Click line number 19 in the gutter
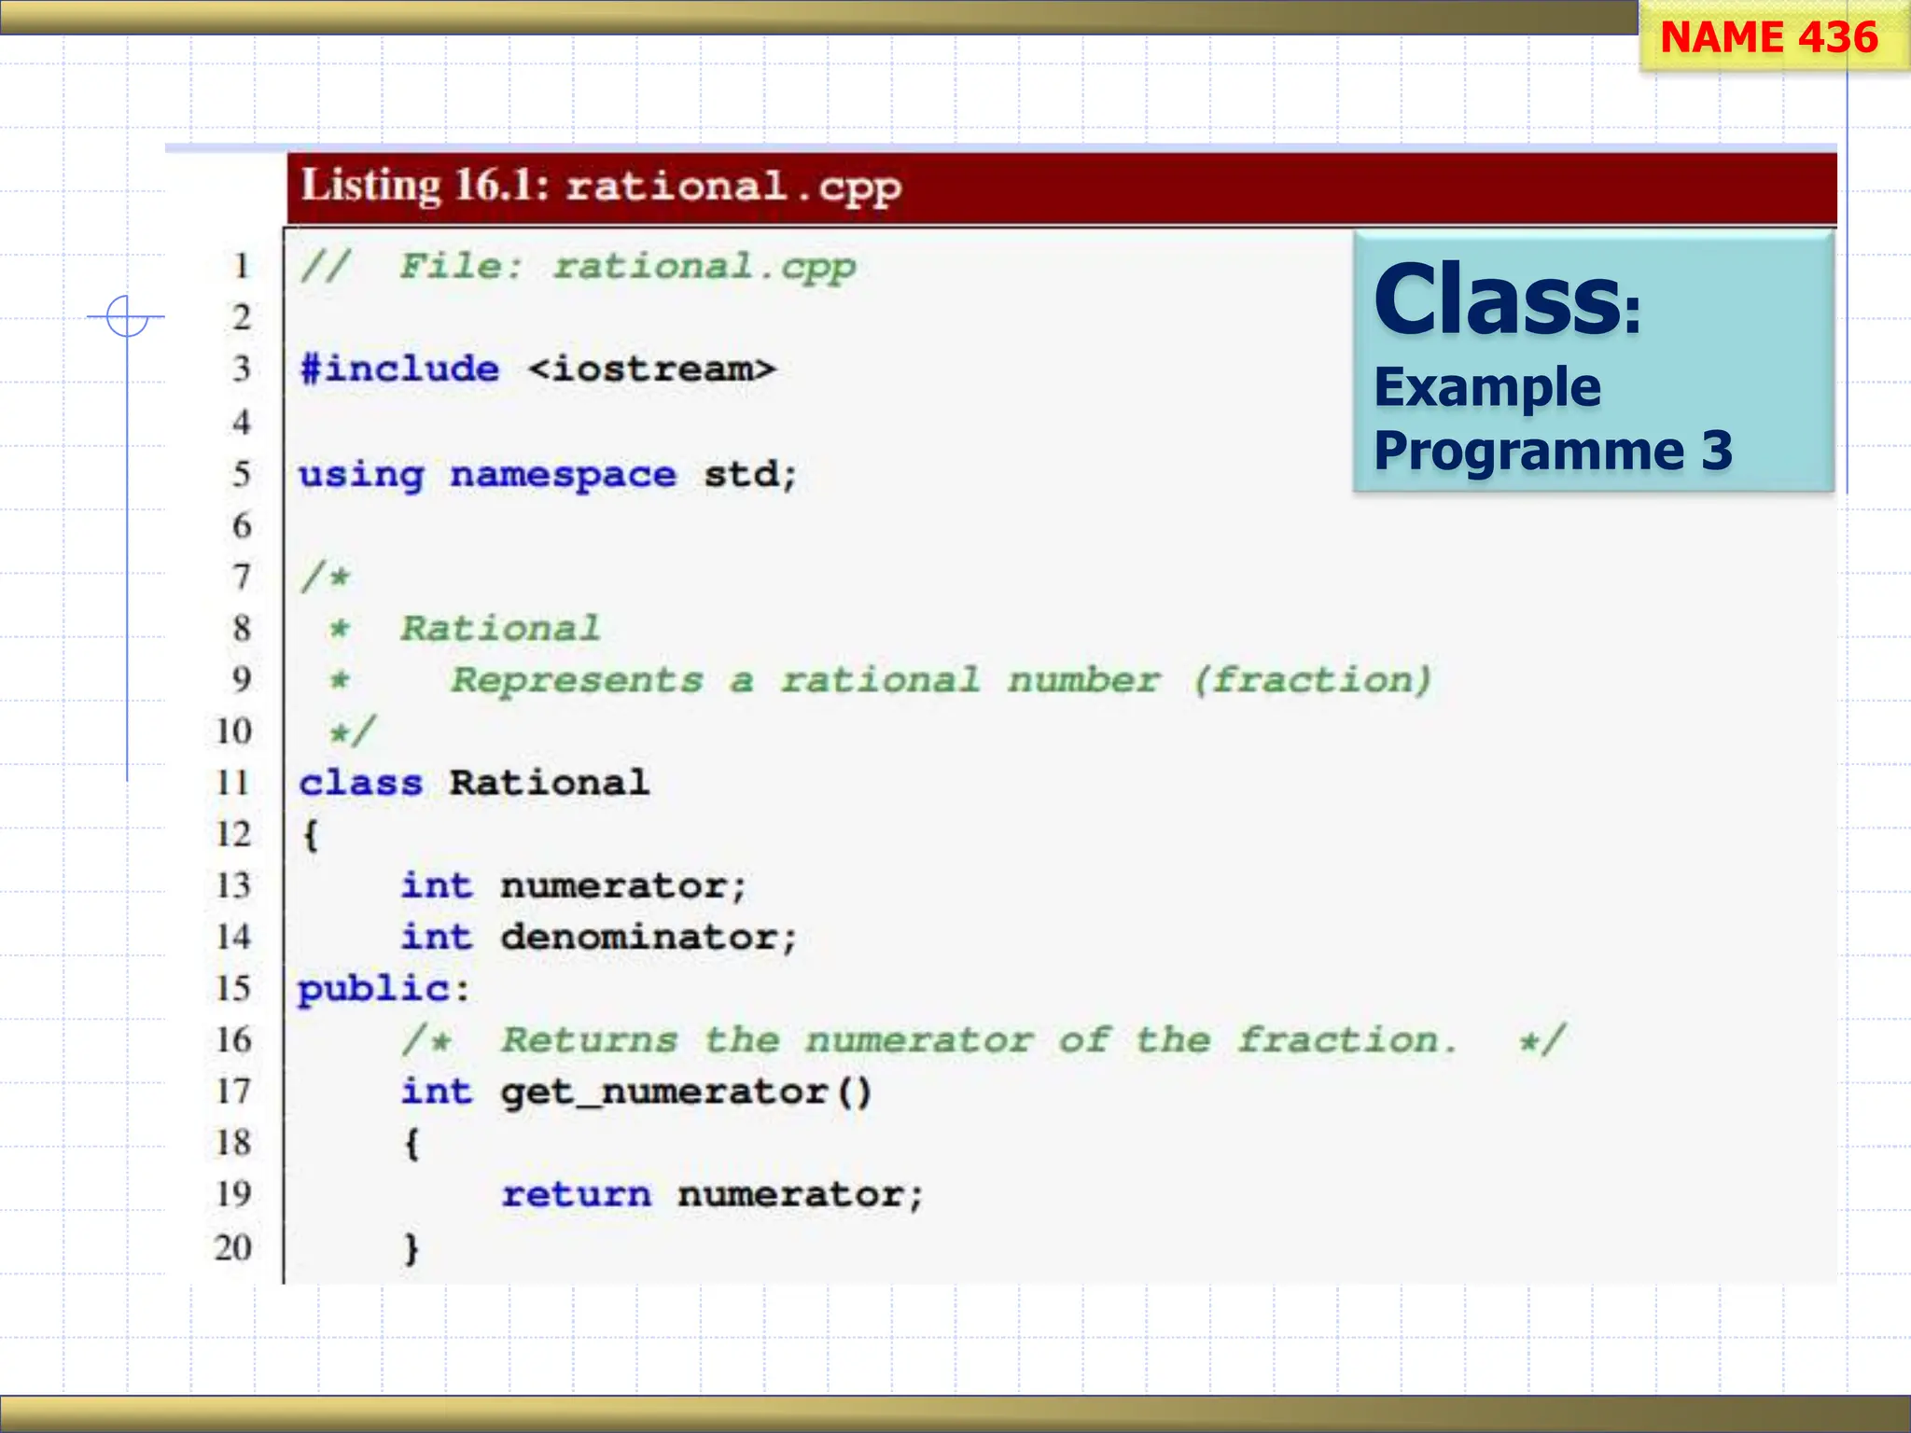This screenshot has width=1911, height=1433. tap(233, 1193)
